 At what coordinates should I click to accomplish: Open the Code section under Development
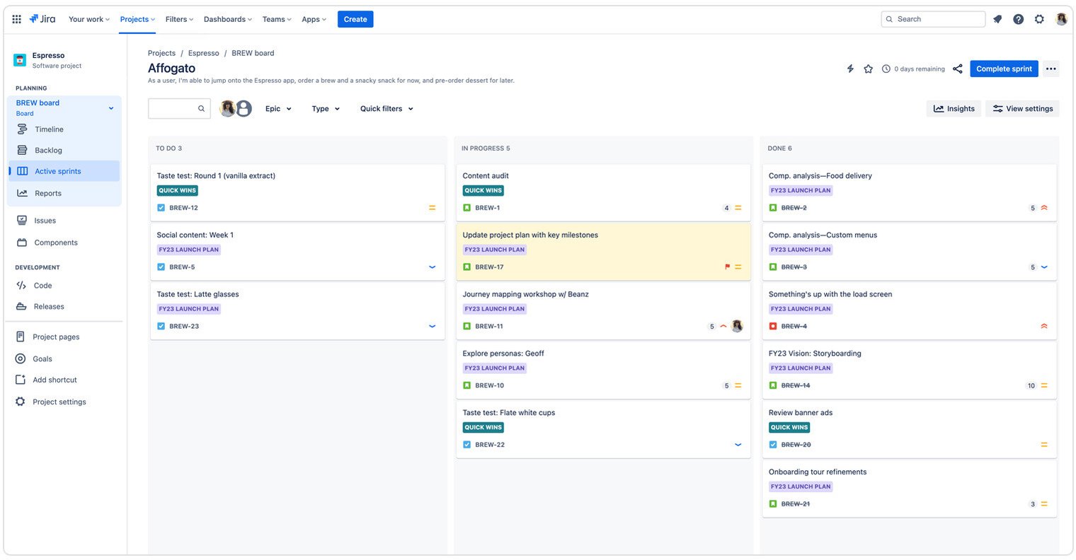[42, 285]
